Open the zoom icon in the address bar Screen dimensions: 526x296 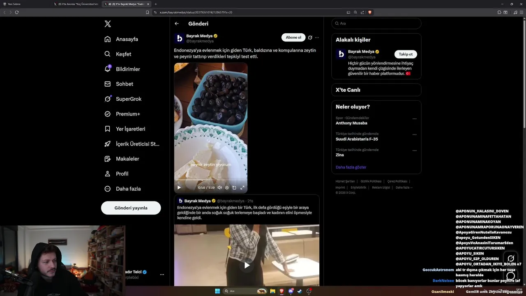pyautogui.click(x=355, y=12)
